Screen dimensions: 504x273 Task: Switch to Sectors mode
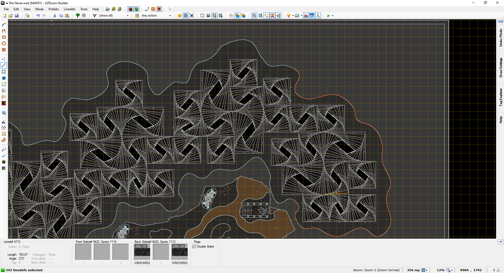coord(4,72)
